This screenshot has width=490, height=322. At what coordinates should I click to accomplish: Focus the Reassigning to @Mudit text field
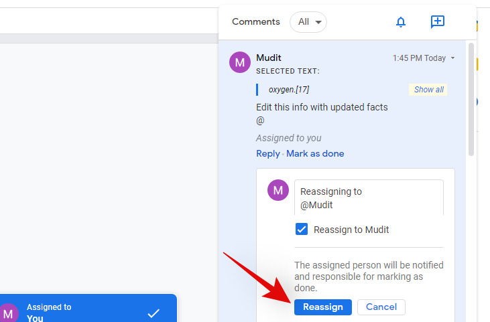[369, 197]
